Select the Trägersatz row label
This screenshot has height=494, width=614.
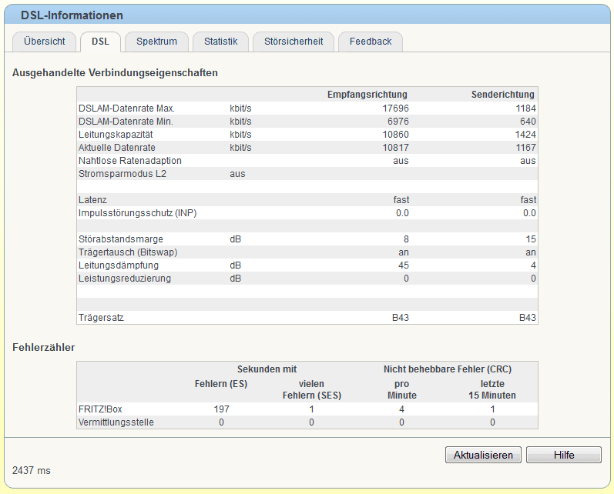point(101,318)
